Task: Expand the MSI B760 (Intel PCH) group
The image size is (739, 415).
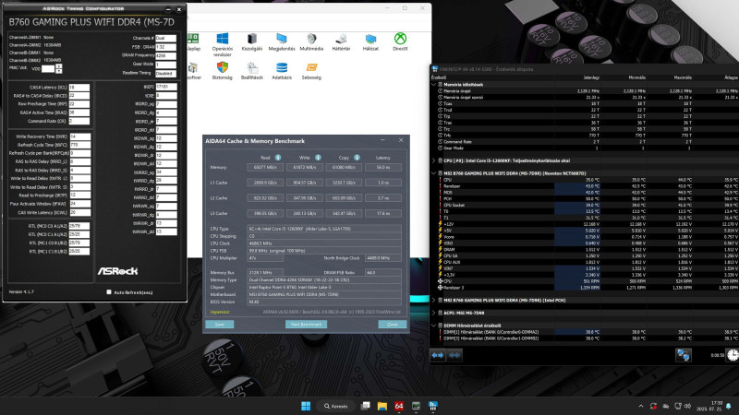Action: (434, 301)
